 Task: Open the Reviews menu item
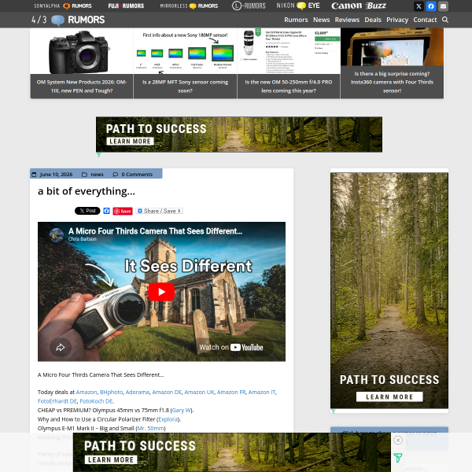point(347,20)
